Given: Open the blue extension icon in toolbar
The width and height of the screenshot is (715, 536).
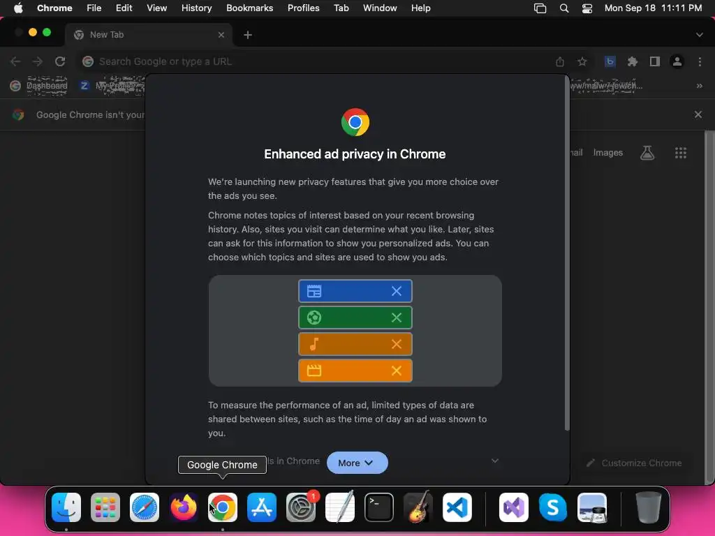Looking at the screenshot, I should click(610, 61).
